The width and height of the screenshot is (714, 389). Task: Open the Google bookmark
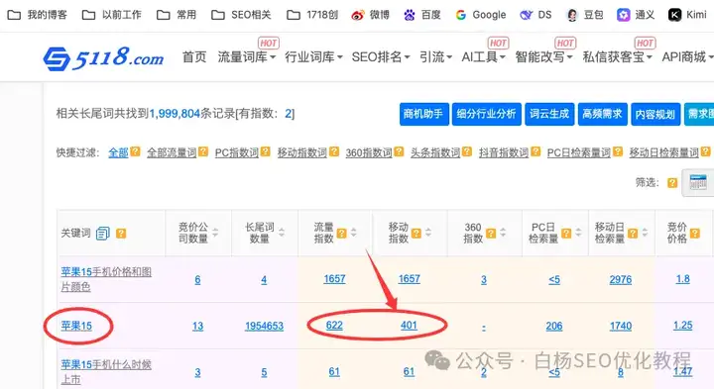click(480, 15)
